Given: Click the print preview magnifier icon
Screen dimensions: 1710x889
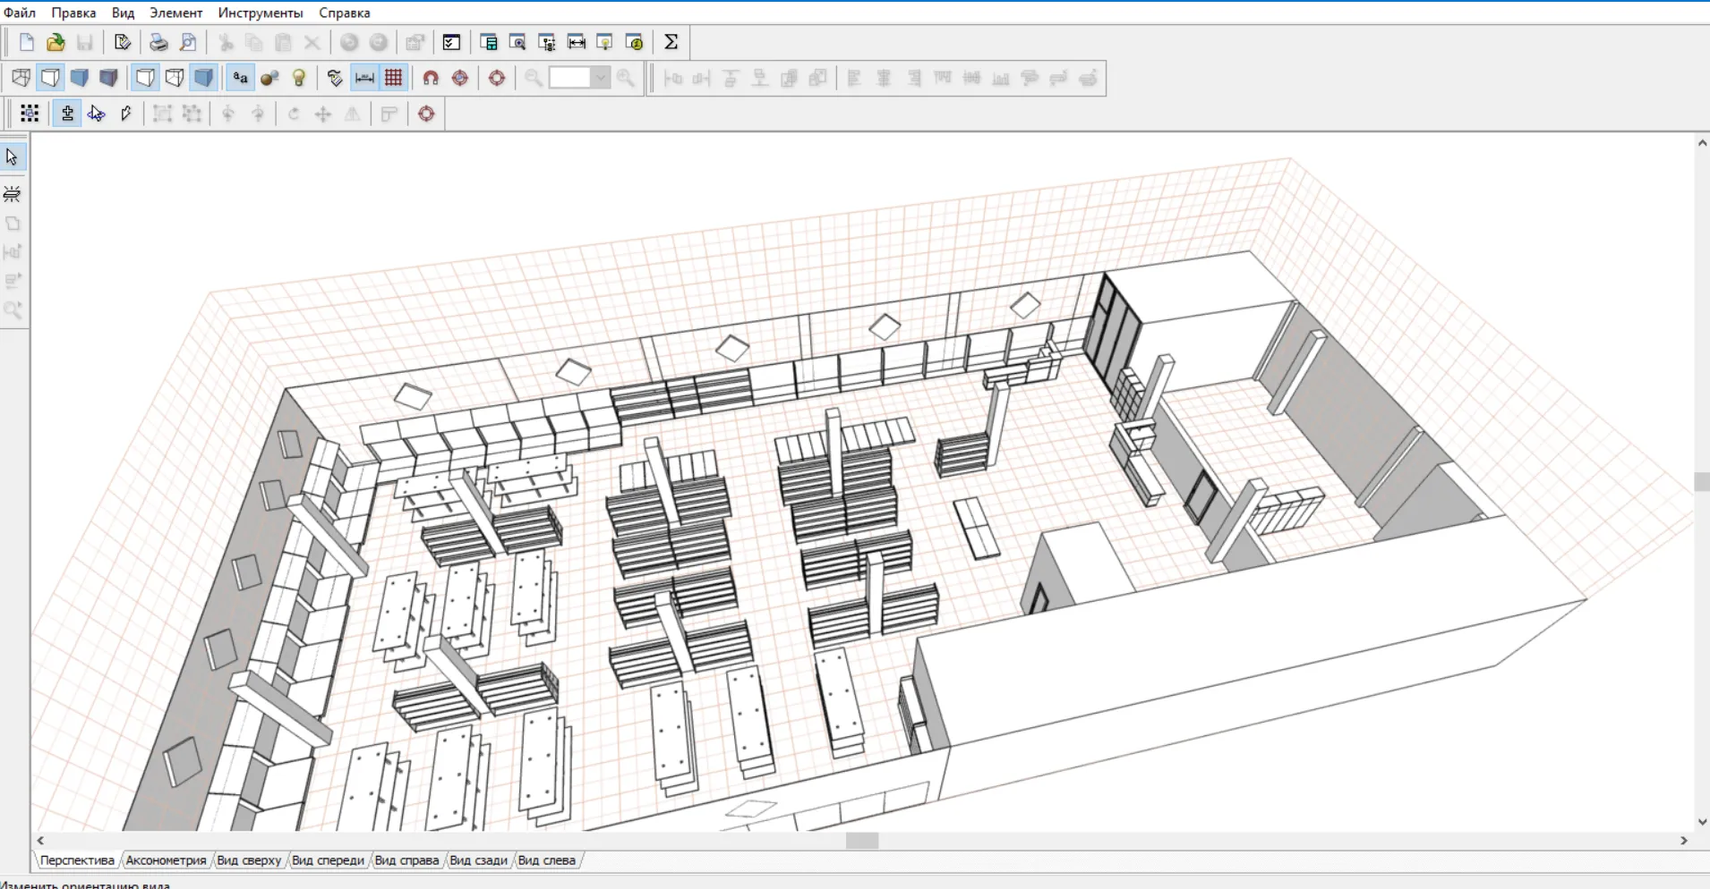Looking at the screenshot, I should click(188, 42).
